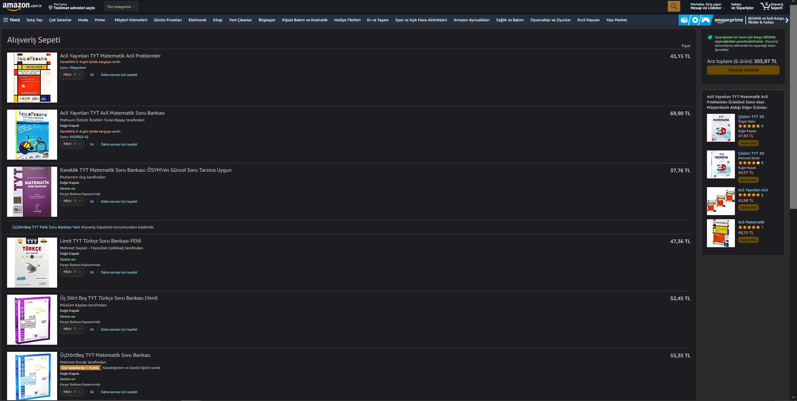Click the orange search magnifier button

(674, 6)
